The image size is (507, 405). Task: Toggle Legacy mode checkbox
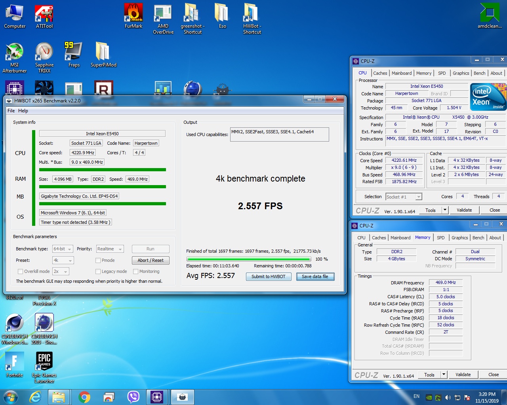point(98,271)
